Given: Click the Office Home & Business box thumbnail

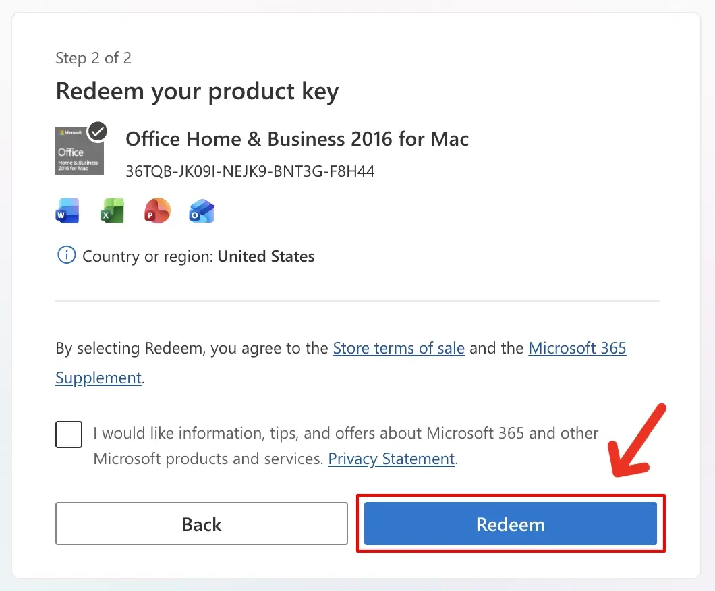Looking at the screenshot, I should pos(78,154).
